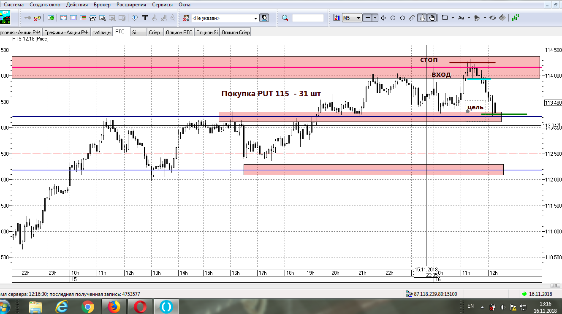Image resolution: width=562 pixels, height=314 pixels.
Task: Click the 113 480 price tag on axis
Action: pyautogui.click(x=553, y=103)
